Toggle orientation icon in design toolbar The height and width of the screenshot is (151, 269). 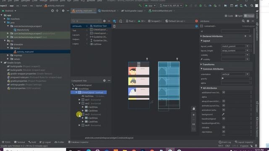[121, 21]
